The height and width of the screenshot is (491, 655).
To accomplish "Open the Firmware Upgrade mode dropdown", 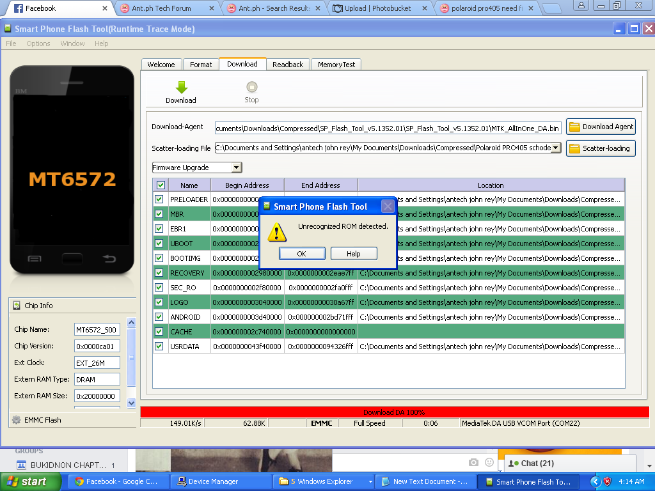I will click(237, 168).
